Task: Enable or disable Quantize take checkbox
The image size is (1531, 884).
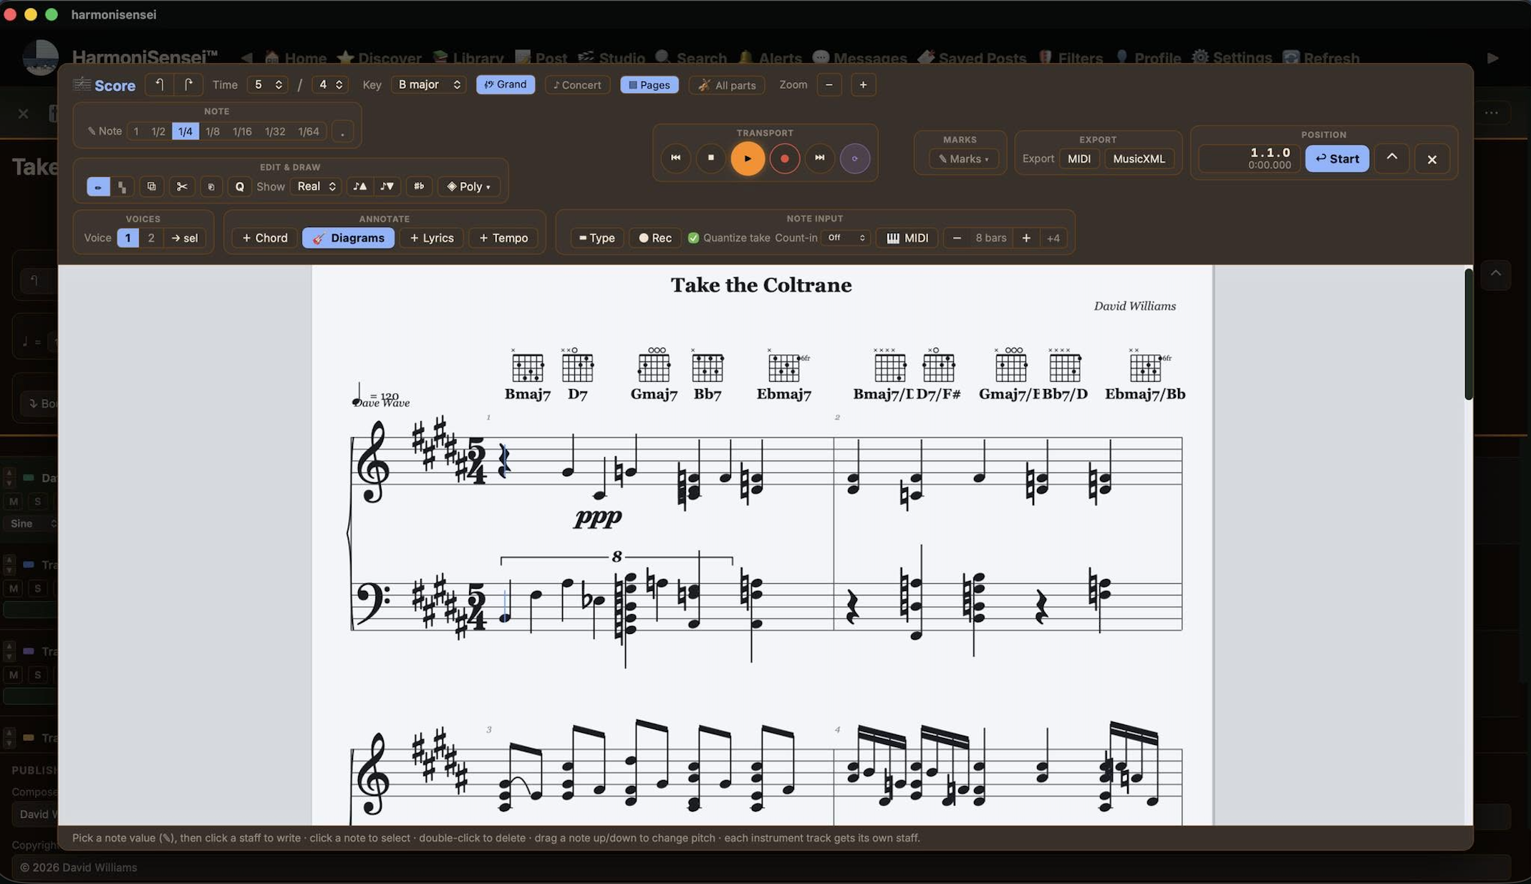Action: click(x=693, y=238)
